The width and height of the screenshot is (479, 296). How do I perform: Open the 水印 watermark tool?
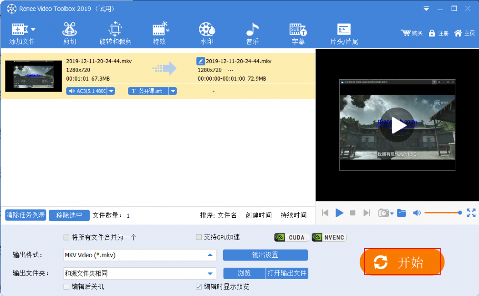click(x=207, y=34)
